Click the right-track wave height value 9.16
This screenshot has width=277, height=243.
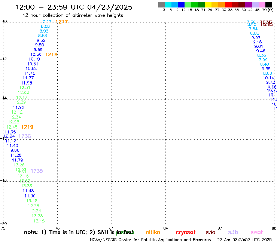click(x=257, y=42)
